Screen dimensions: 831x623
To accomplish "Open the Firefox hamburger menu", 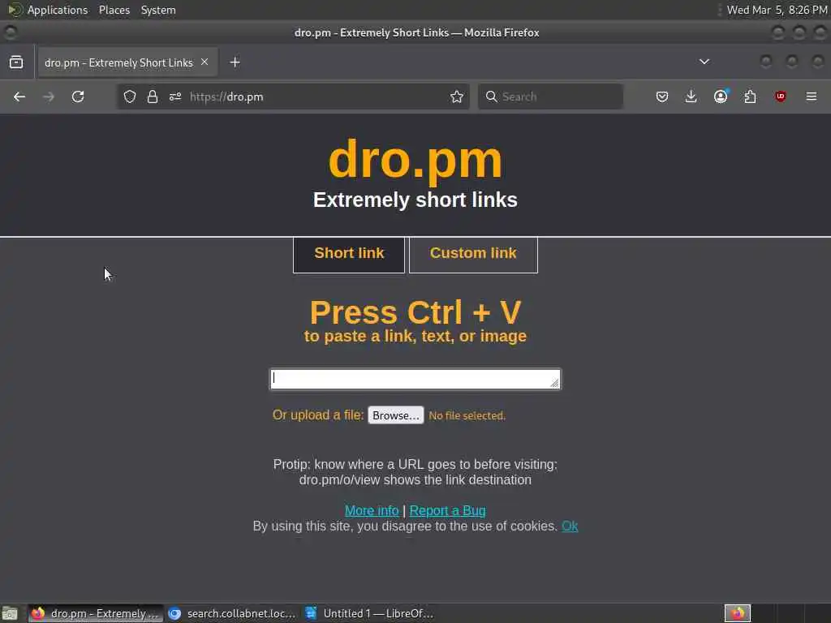I will [x=811, y=97].
